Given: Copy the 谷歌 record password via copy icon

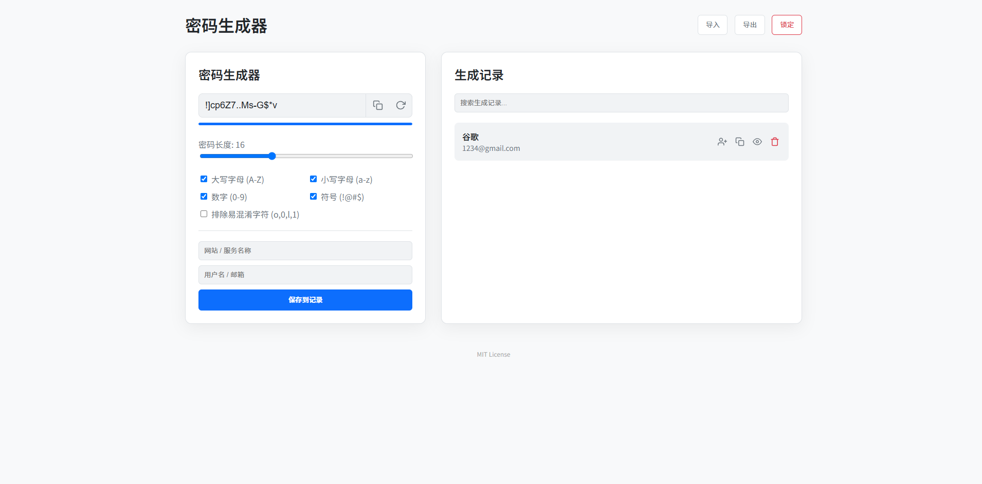Looking at the screenshot, I should click(739, 142).
